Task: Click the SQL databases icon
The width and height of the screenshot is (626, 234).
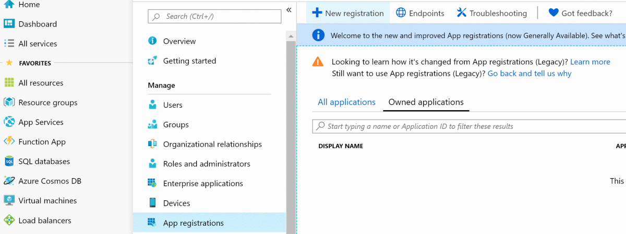Action: (x=9, y=161)
